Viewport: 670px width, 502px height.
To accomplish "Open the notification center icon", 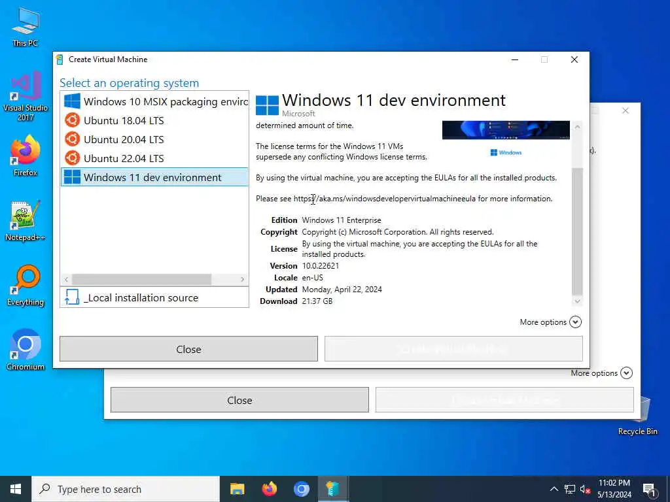I will tap(649, 490).
